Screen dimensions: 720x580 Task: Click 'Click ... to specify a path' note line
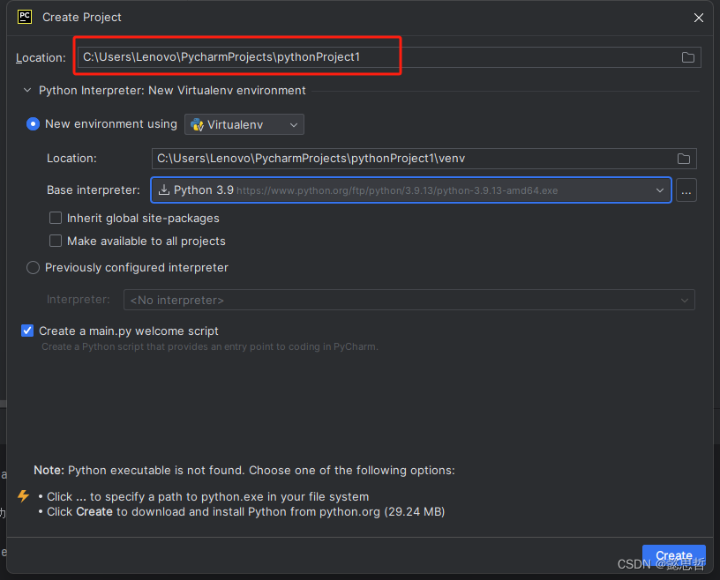coord(208,496)
